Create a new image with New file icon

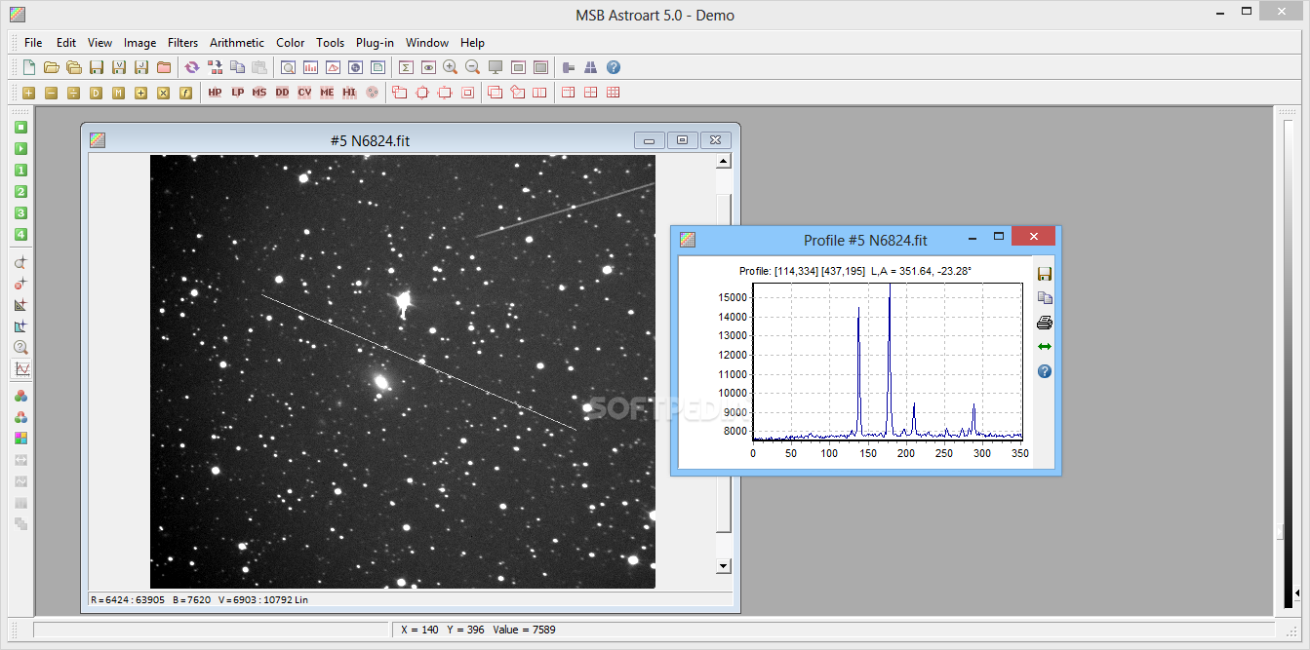tap(29, 67)
